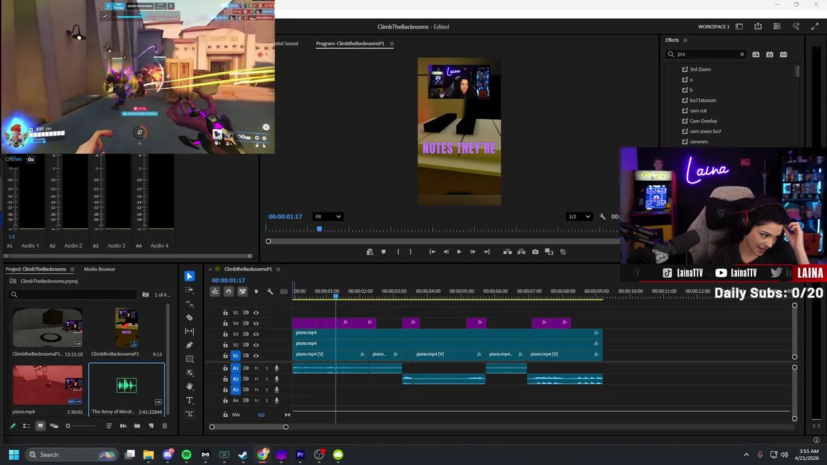Screen dimensions: 827x465
Task: Open the Effects panel menu
Action: coord(685,40)
